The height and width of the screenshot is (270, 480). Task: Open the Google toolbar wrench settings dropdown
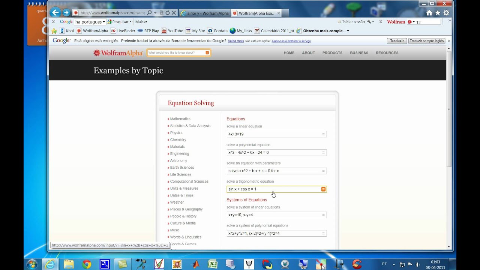point(370,22)
